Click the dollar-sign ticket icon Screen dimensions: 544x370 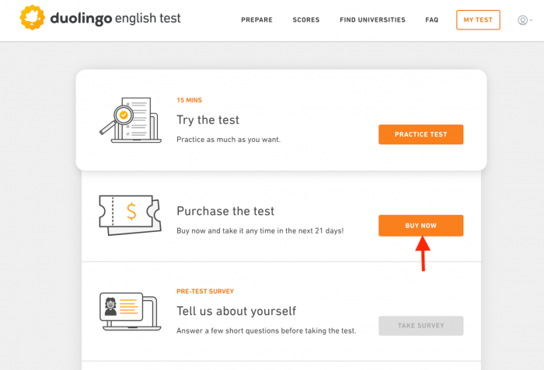[x=129, y=214]
